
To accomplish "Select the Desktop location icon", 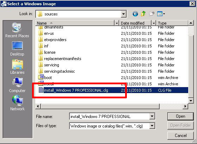I will (17, 49).
